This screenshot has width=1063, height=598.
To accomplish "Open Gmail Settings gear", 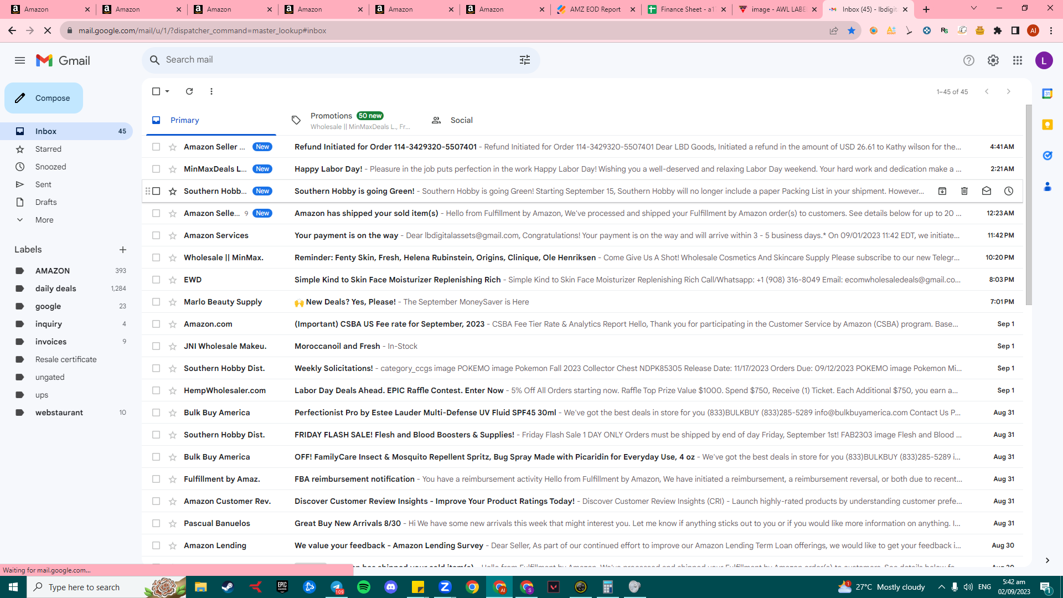I will (x=993, y=60).
